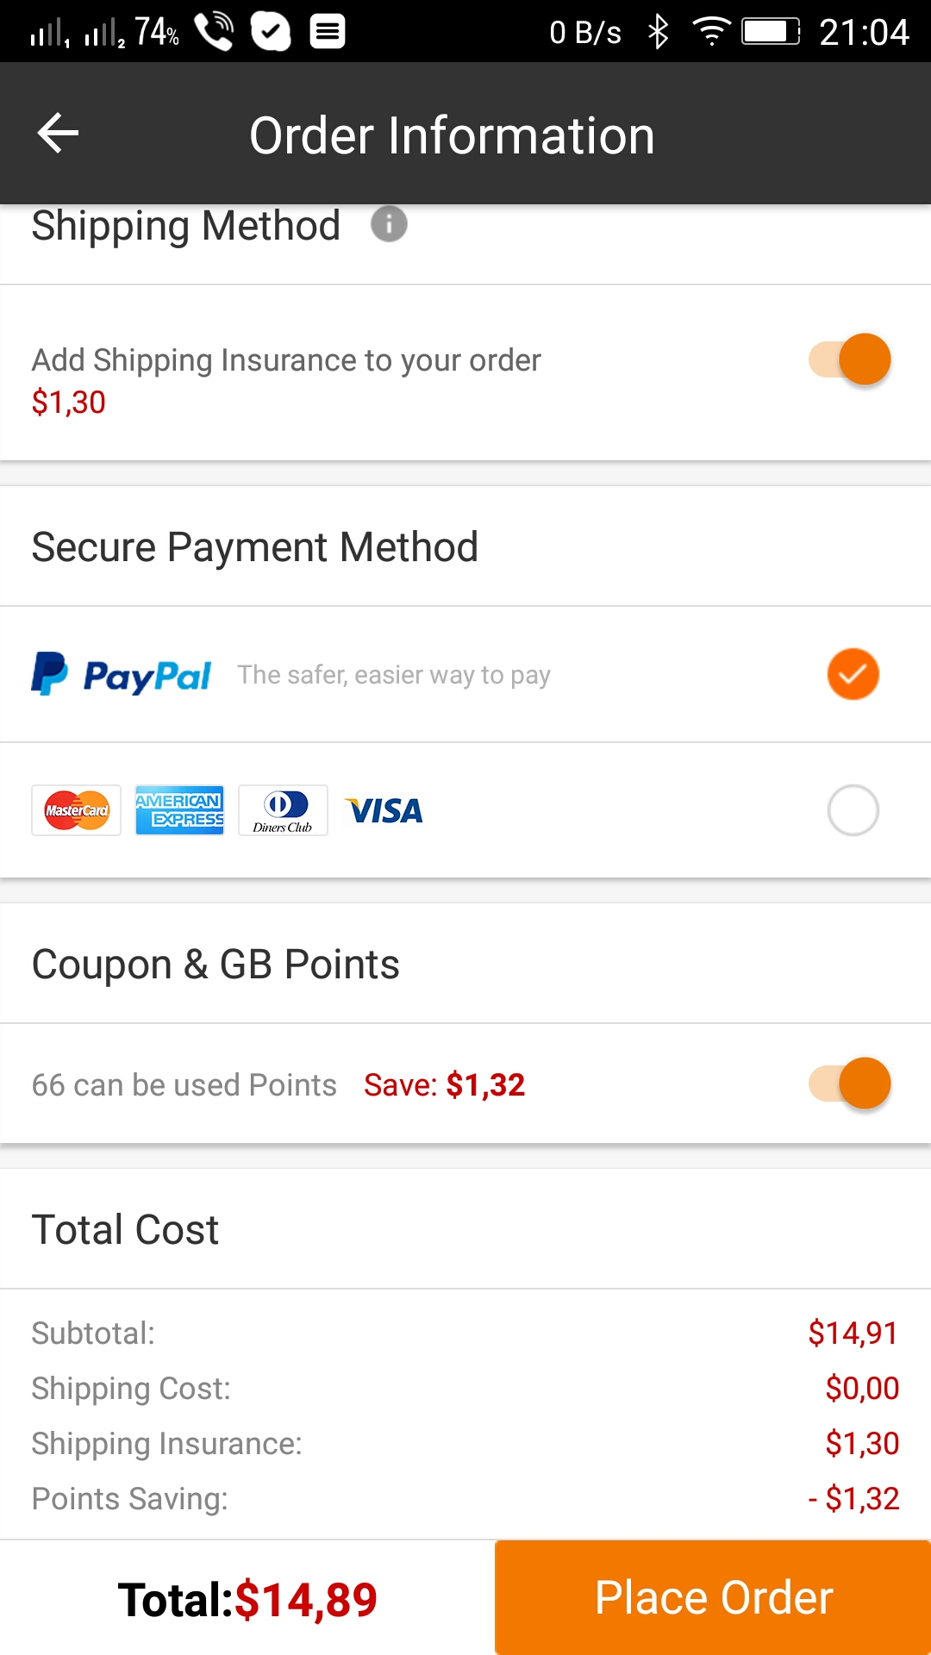
Task: Tap the Bluetooth status icon
Action: point(658,32)
